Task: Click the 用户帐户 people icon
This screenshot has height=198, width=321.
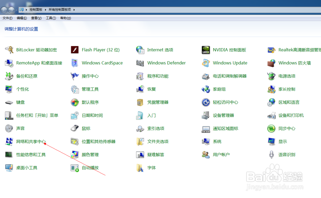Action: [206, 155]
